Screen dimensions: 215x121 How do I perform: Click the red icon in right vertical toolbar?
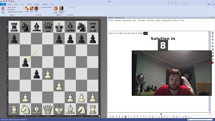coord(213,63)
